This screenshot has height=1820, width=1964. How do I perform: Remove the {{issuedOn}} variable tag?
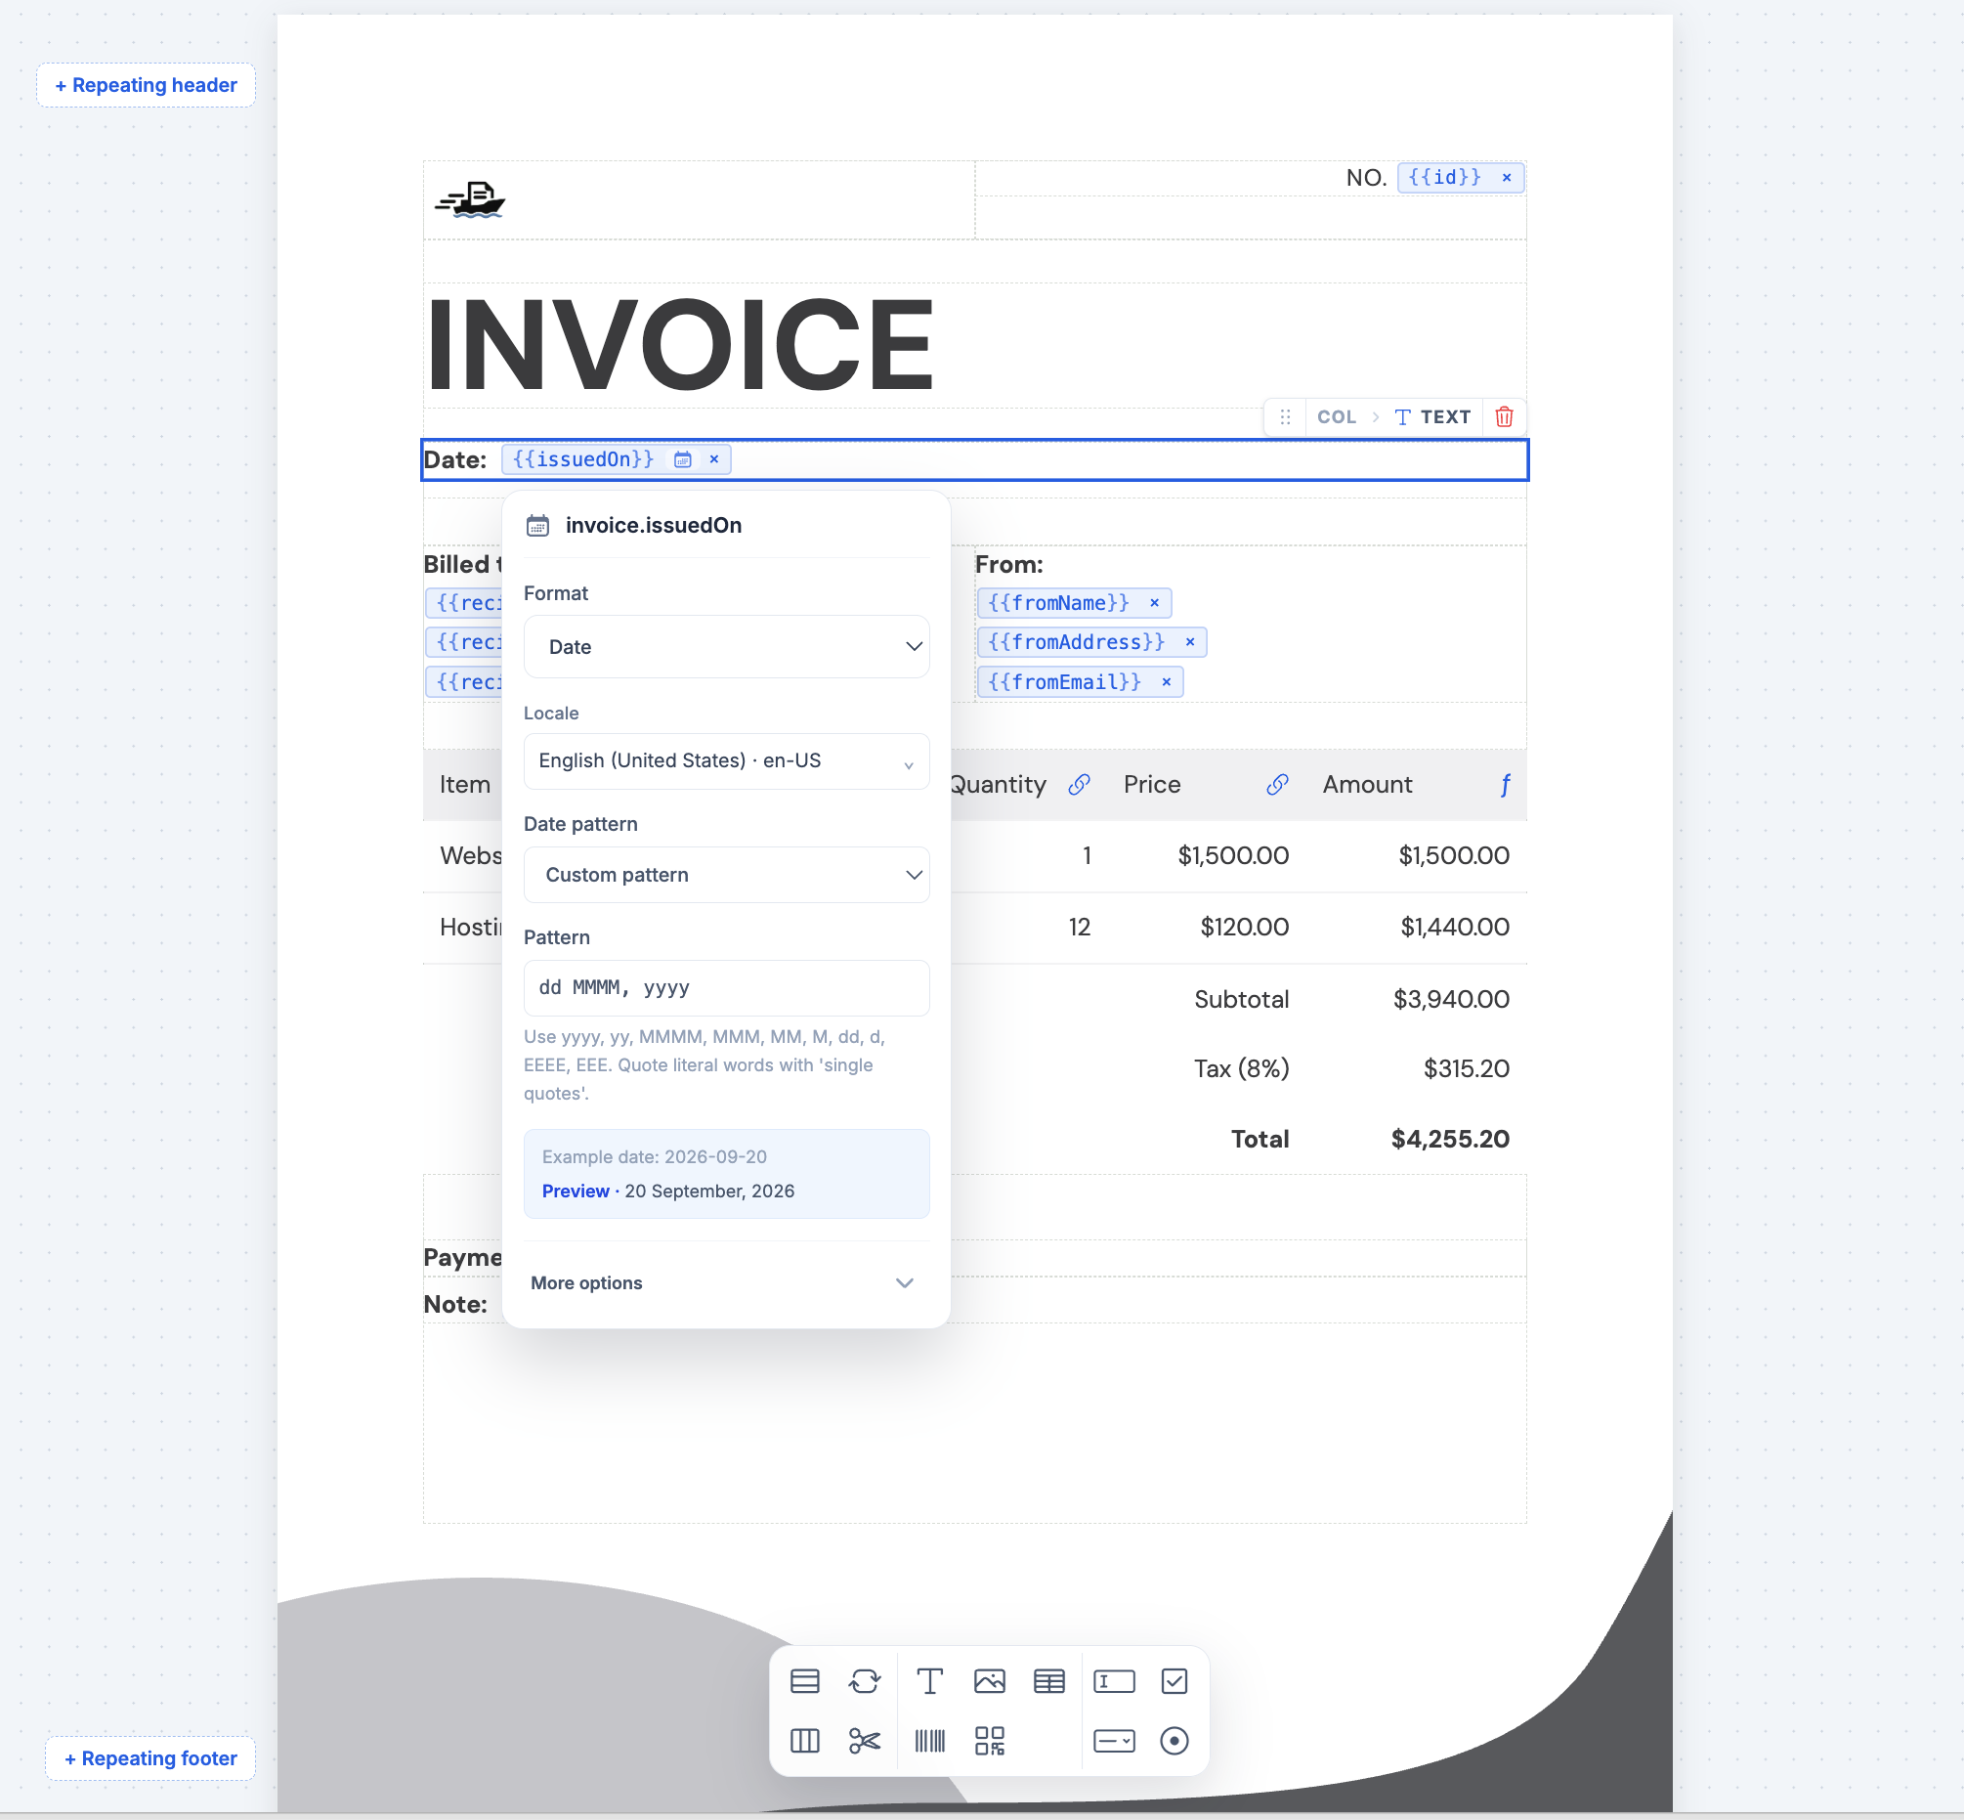[x=714, y=459]
